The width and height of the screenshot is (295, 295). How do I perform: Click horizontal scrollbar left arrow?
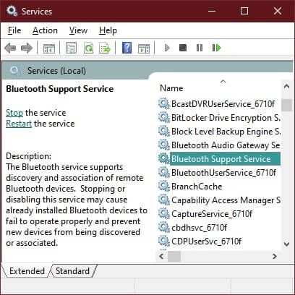click(x=161, y=256)
